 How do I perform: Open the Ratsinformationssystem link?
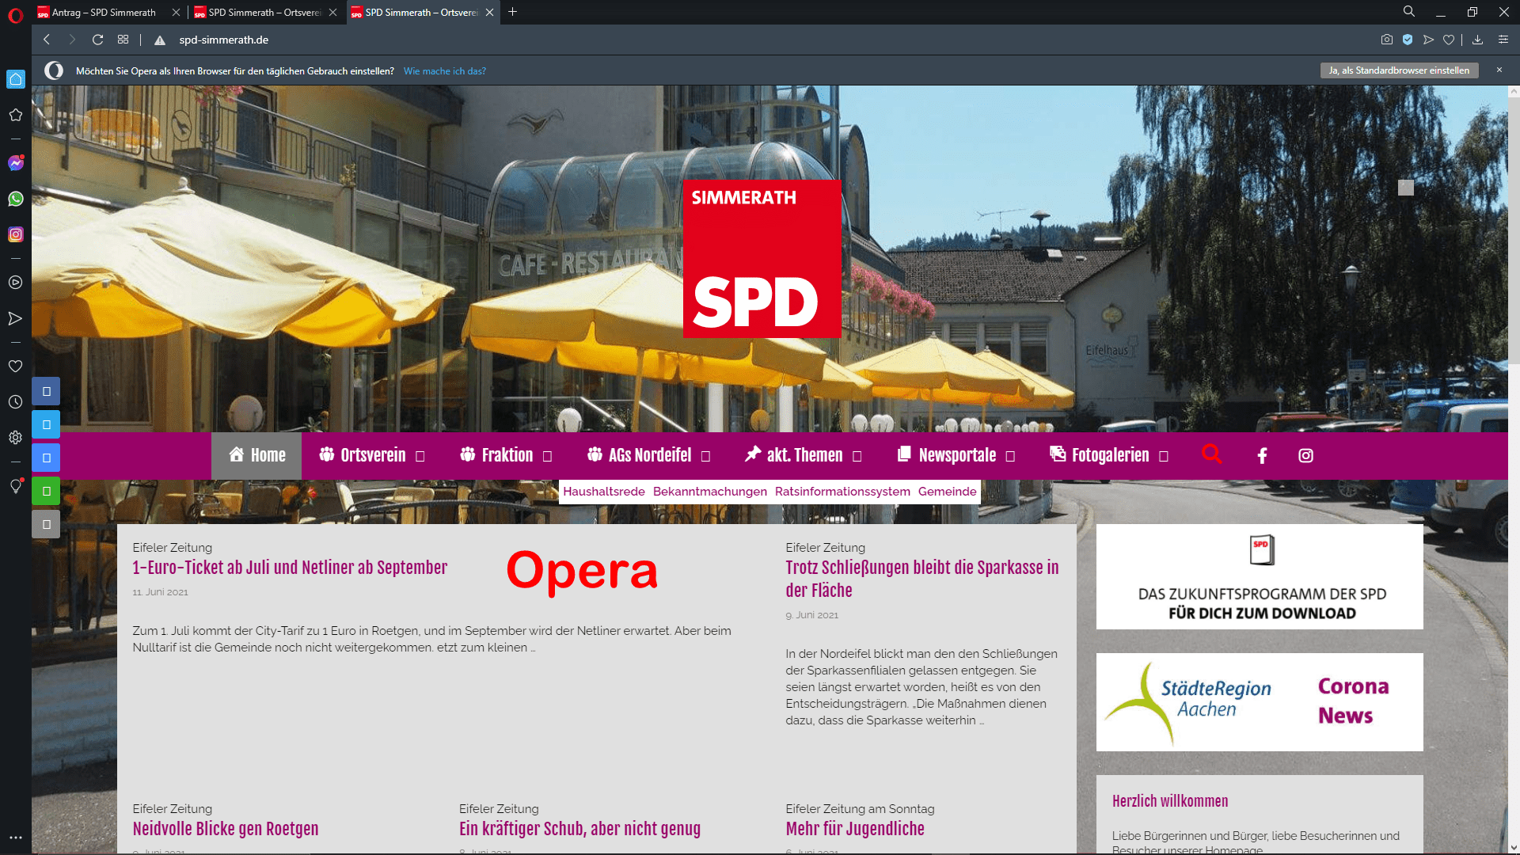pos(842,492)
